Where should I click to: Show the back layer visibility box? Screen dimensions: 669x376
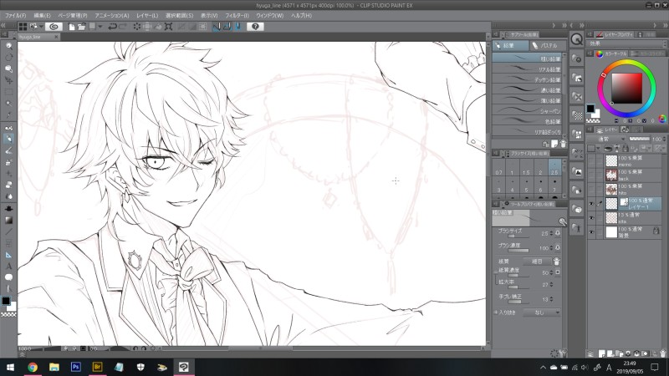point(591,175)
